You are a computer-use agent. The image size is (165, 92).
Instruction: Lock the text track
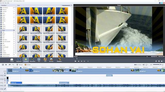[3, 83]
